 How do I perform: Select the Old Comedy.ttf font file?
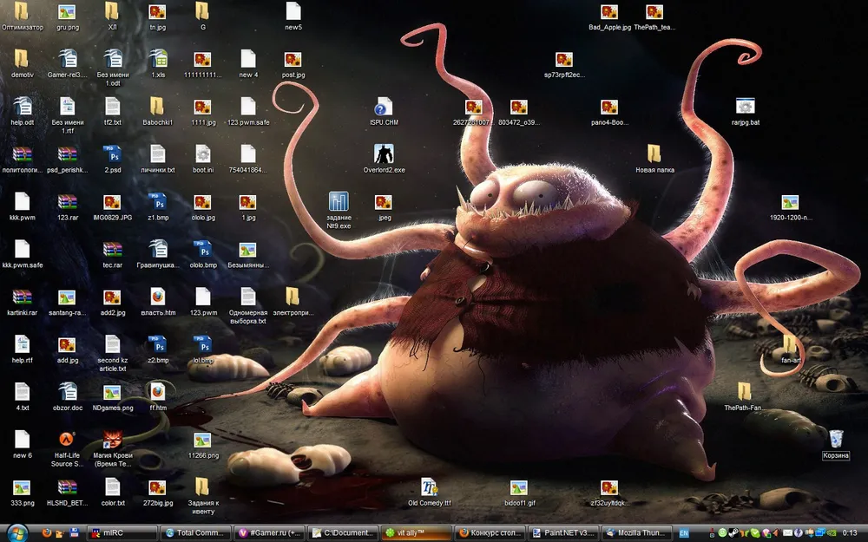coord(429,487)
